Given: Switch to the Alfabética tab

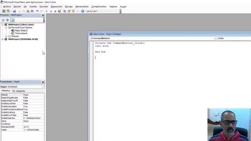Looking at the screenshot, I should [6, 90].
